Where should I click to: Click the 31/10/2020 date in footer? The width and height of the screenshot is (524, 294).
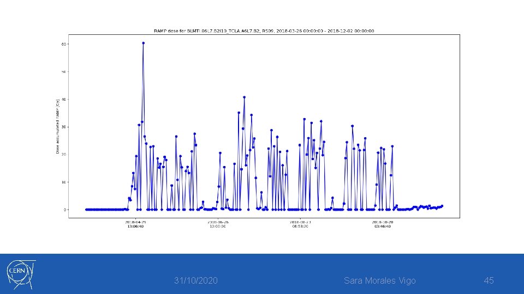[195, 281]
